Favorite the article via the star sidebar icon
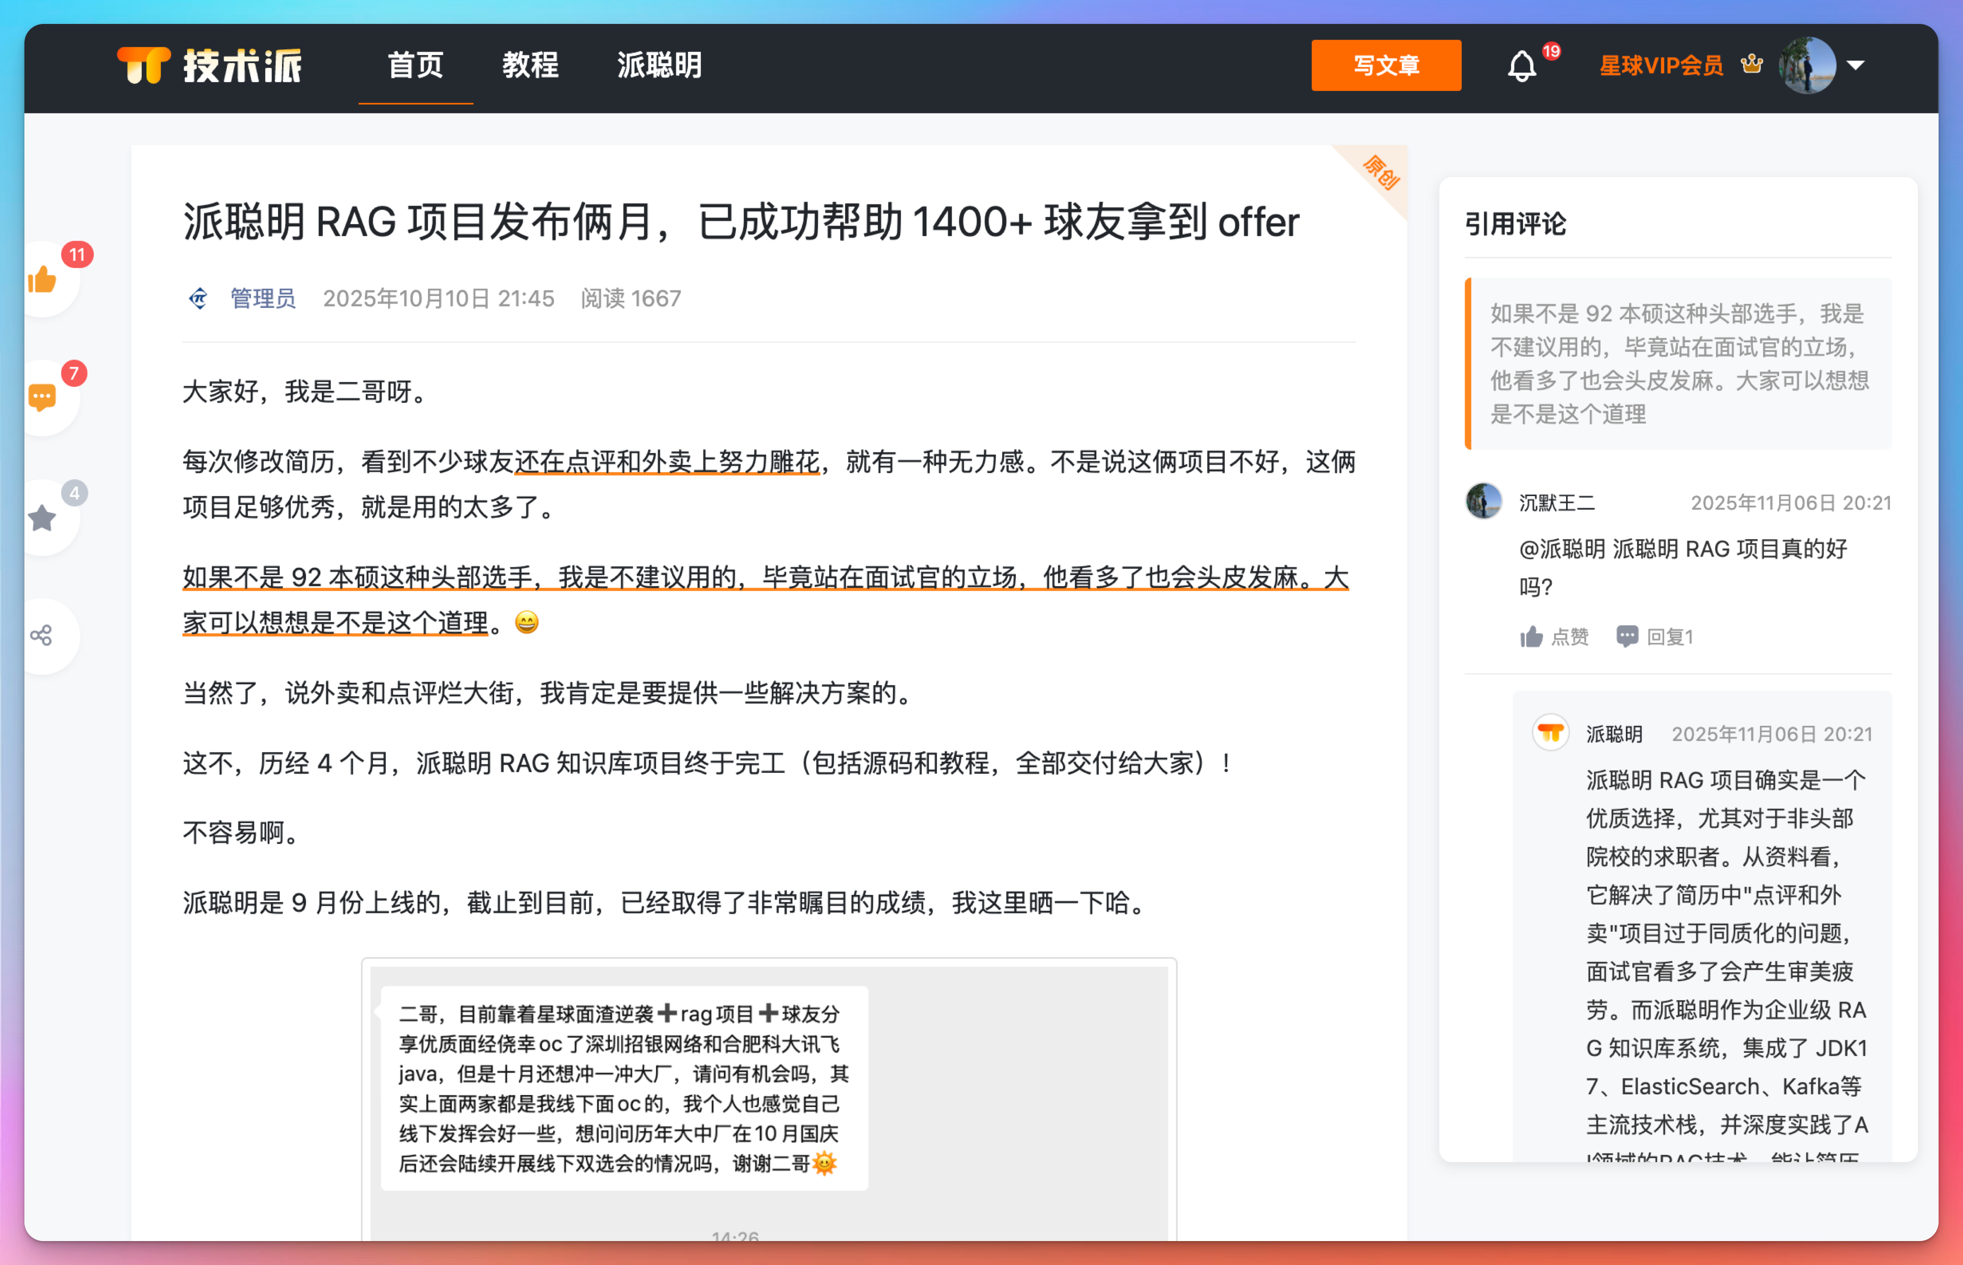The height and width of the screenshot is (1265, 1963). (x=42, y=517)
